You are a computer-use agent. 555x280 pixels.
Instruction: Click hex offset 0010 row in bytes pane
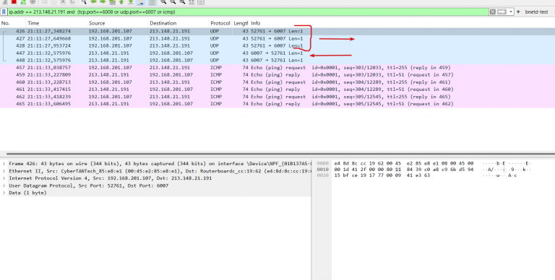pyautogui.click(x=423, y=170)
